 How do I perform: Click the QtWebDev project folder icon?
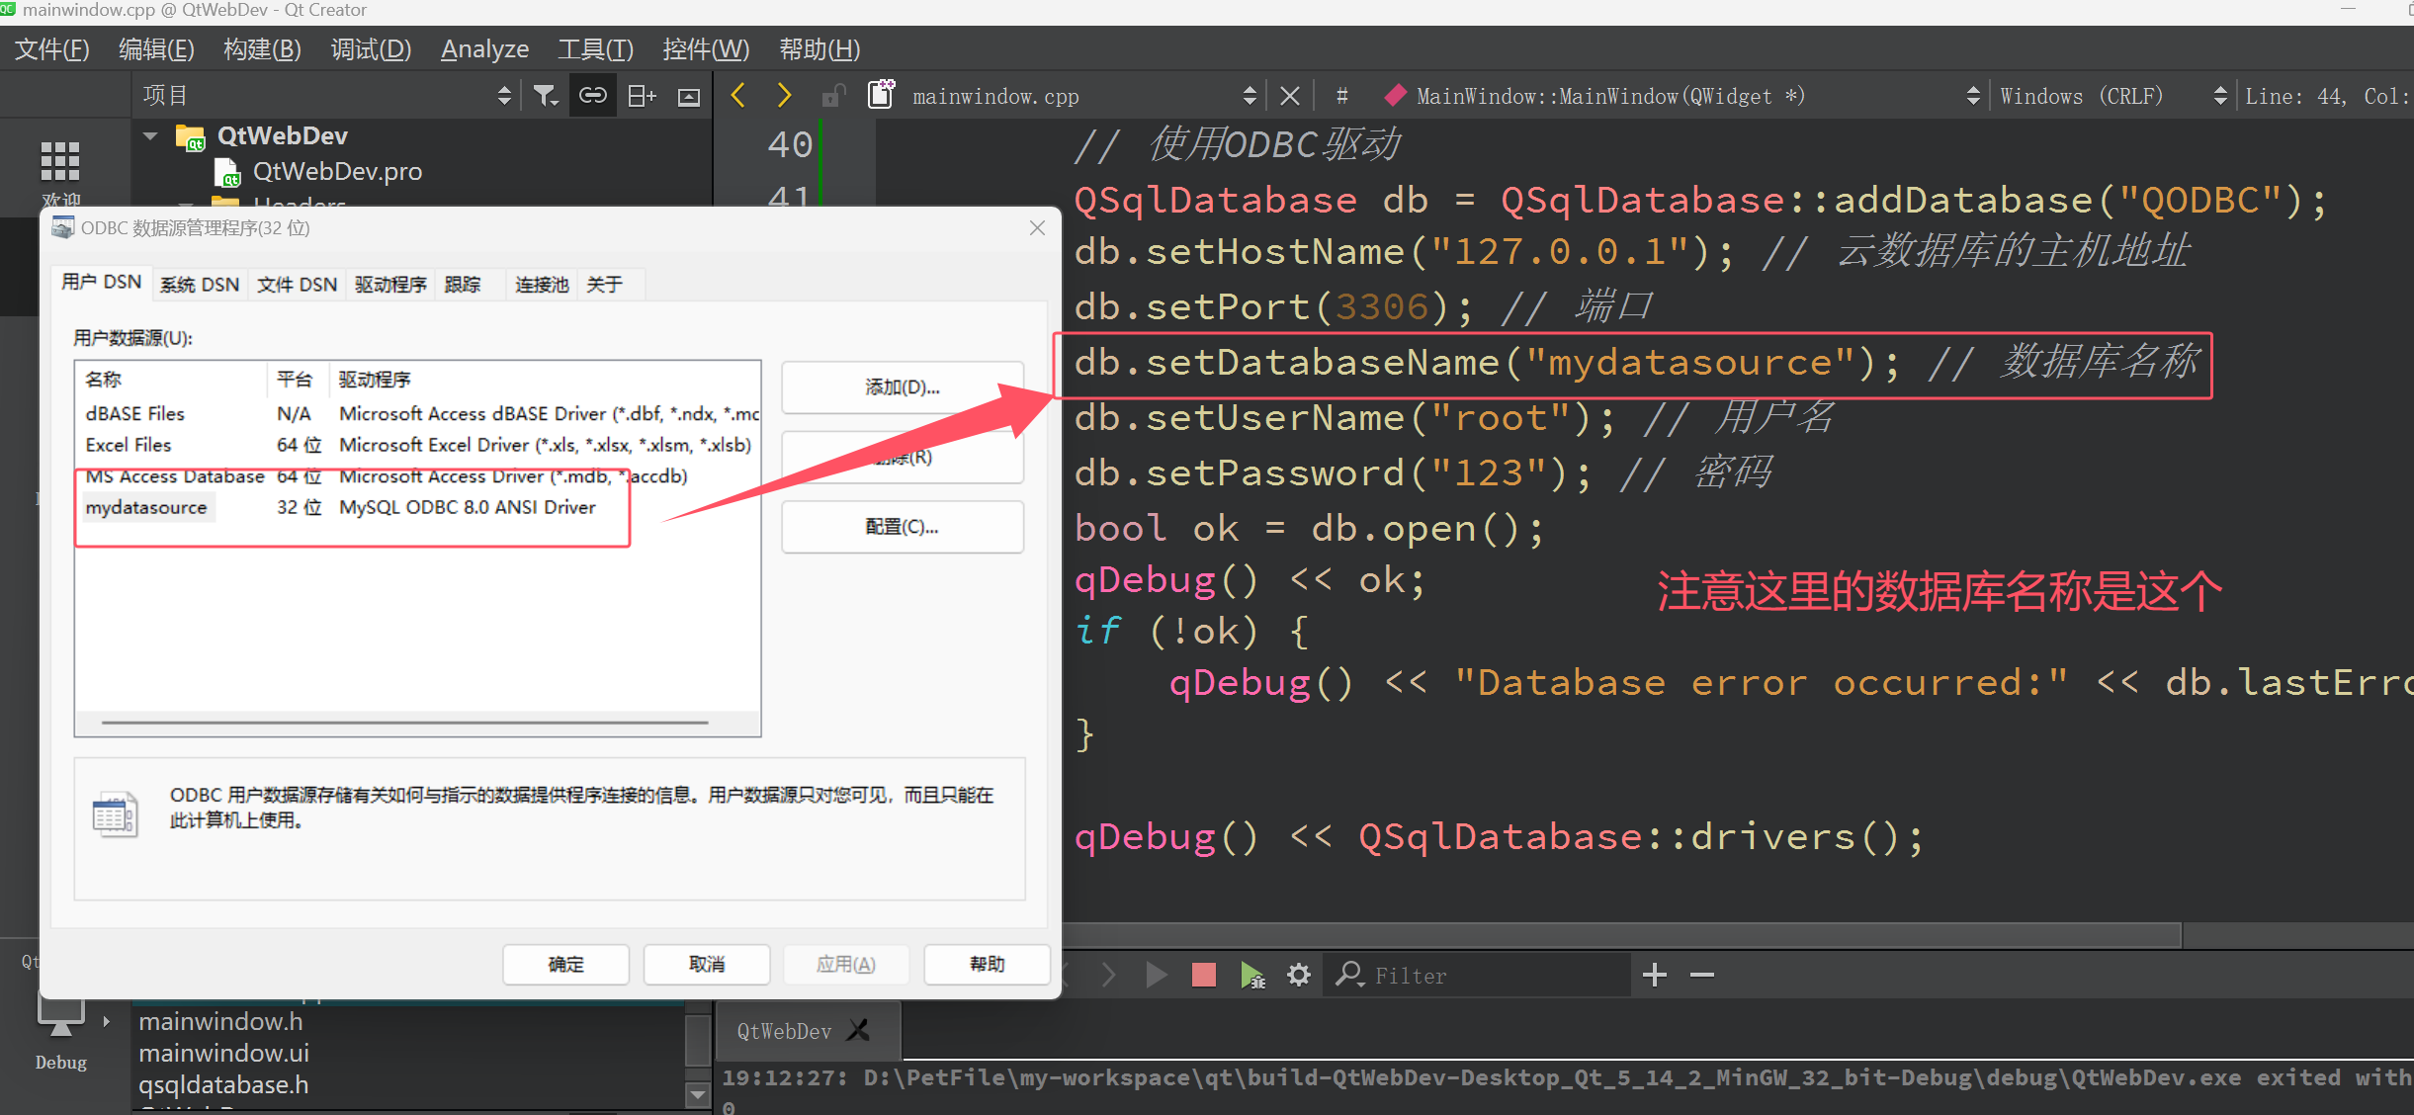pyautogui.click(x=191, y=136)
